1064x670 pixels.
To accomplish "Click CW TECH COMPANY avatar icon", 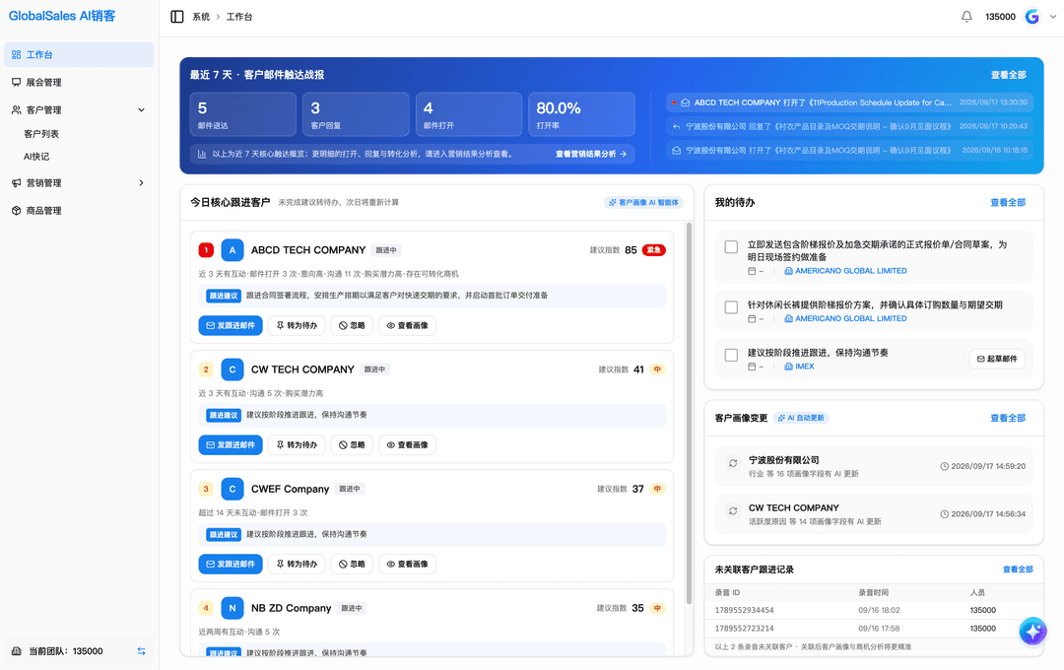I will [x=233, y=369].
